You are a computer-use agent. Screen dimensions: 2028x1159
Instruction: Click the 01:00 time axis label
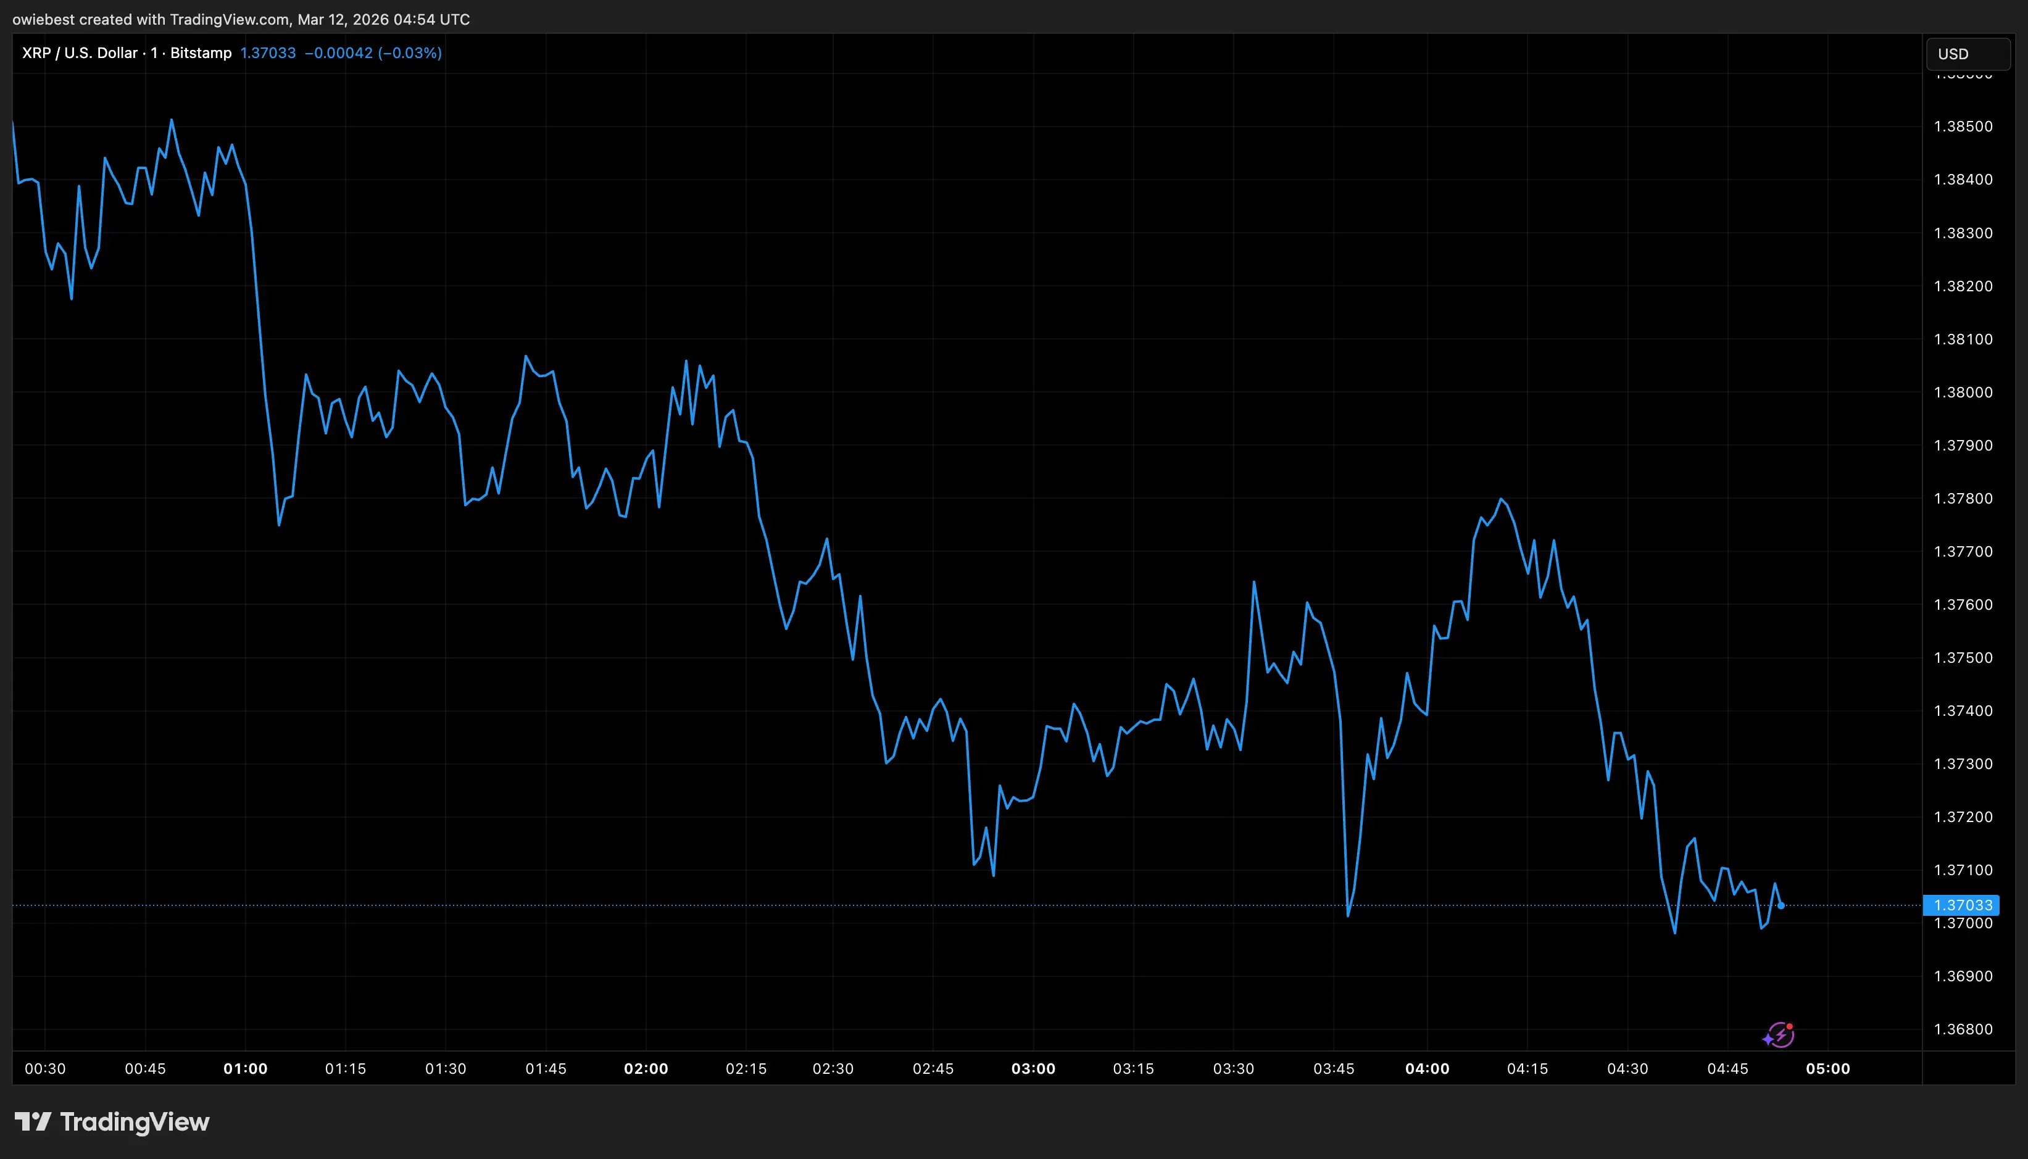click(x=245, y=1069)
